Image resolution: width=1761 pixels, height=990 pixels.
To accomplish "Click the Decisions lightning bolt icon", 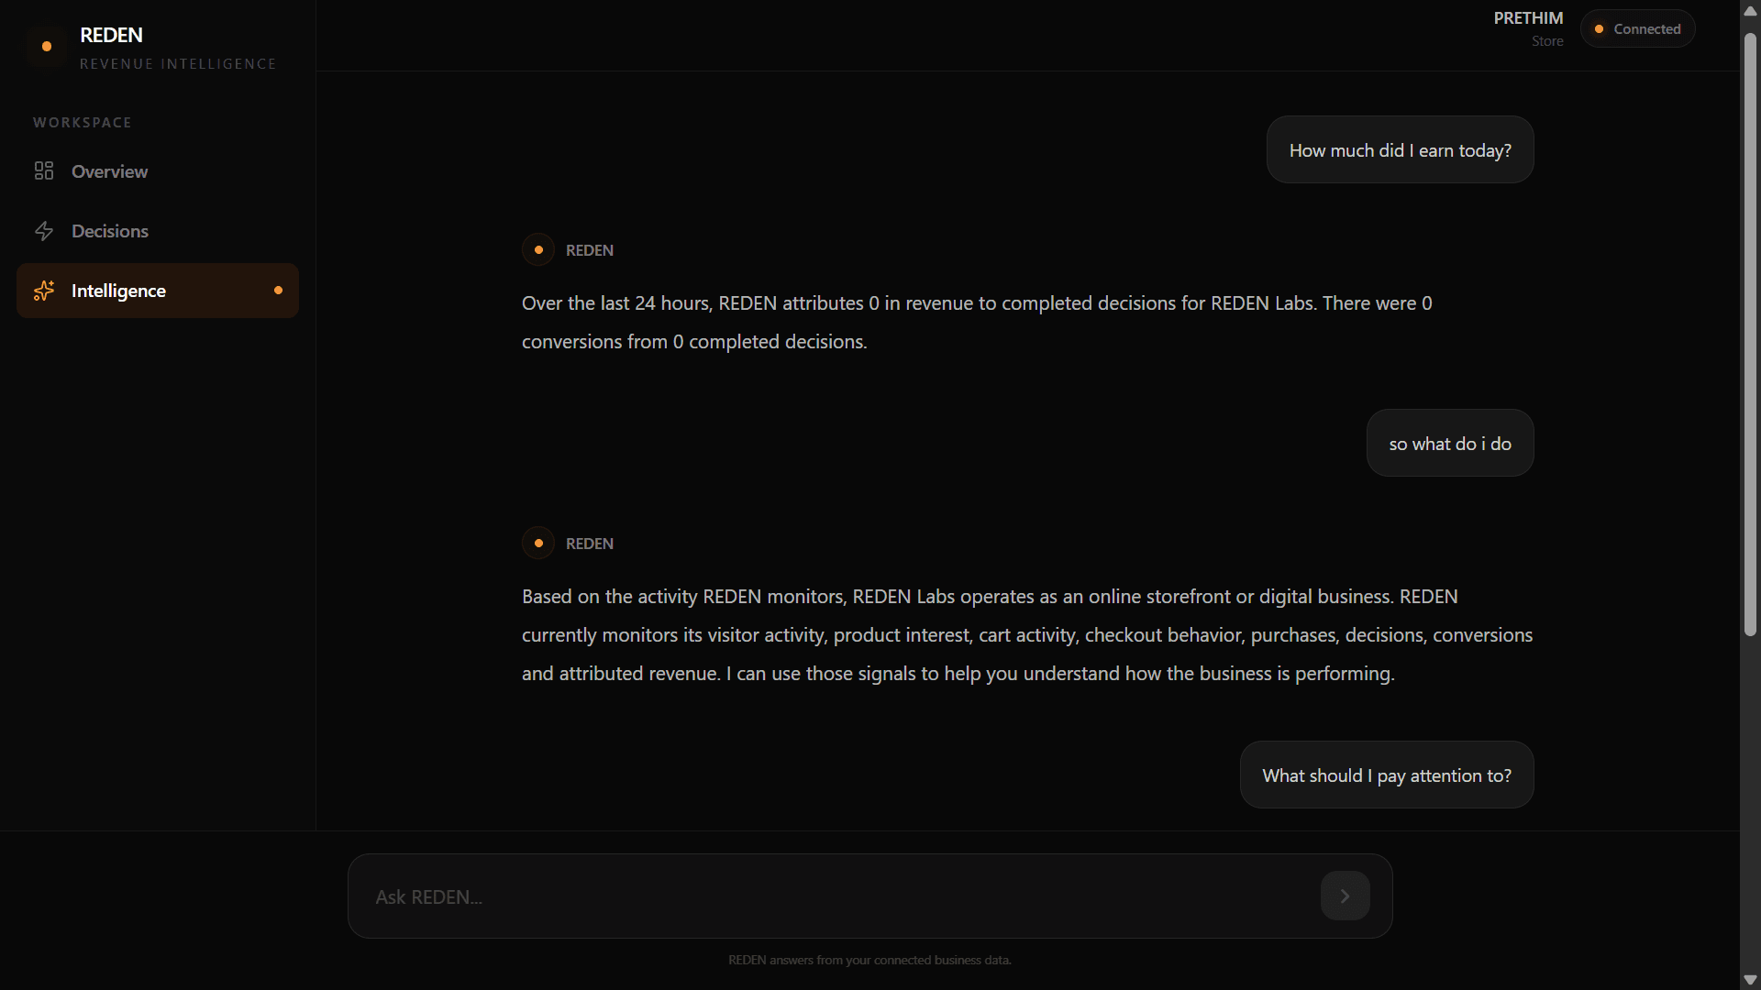I will [x=44, y=231].
